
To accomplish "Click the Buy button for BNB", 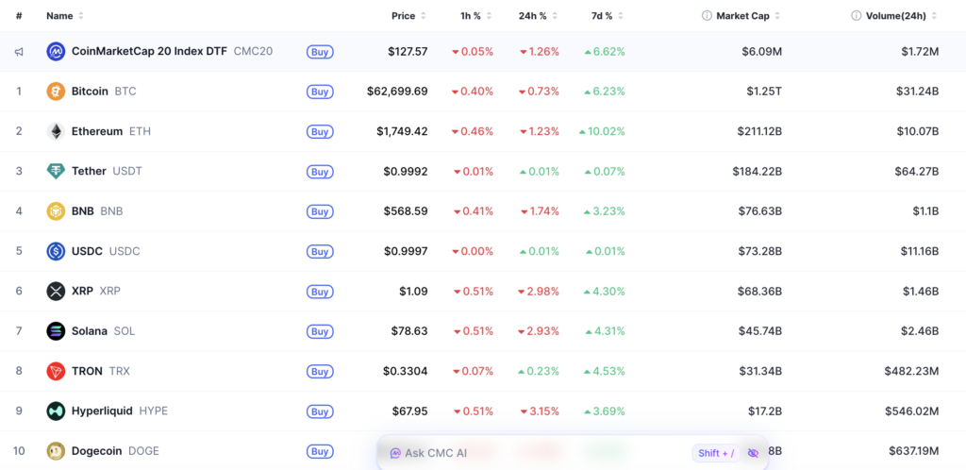I will (x=320, y=211).
